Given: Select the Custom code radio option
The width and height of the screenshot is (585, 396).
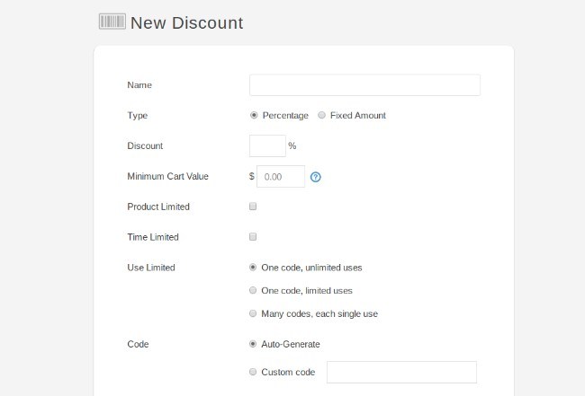Looking at the screenshot, I should tap(253, 372).
